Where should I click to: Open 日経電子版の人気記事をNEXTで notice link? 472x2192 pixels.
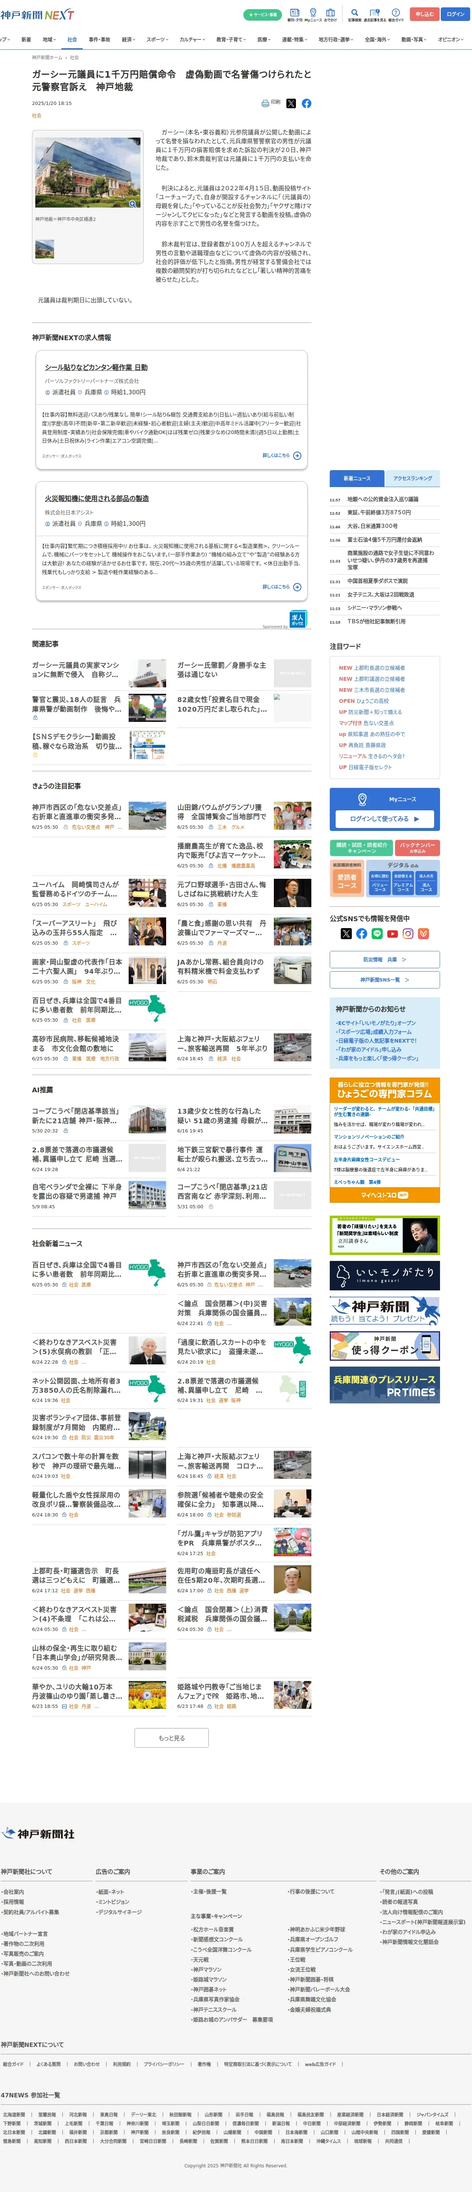pos(376,1041)
